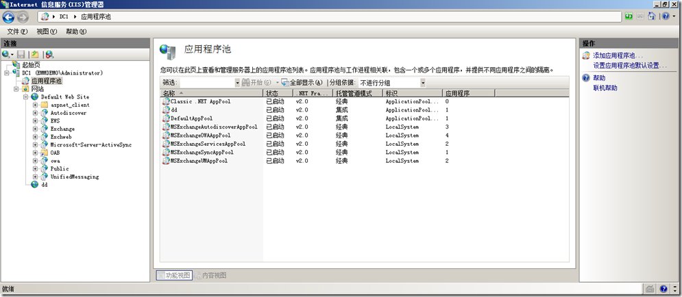This screenshot has width=682, height=297.
Task: Open dropdown arrow next to Help icon
Action: 674,17
